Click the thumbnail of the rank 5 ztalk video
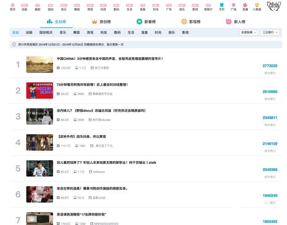Screen dimensions: 287x225 click(39, 168)
